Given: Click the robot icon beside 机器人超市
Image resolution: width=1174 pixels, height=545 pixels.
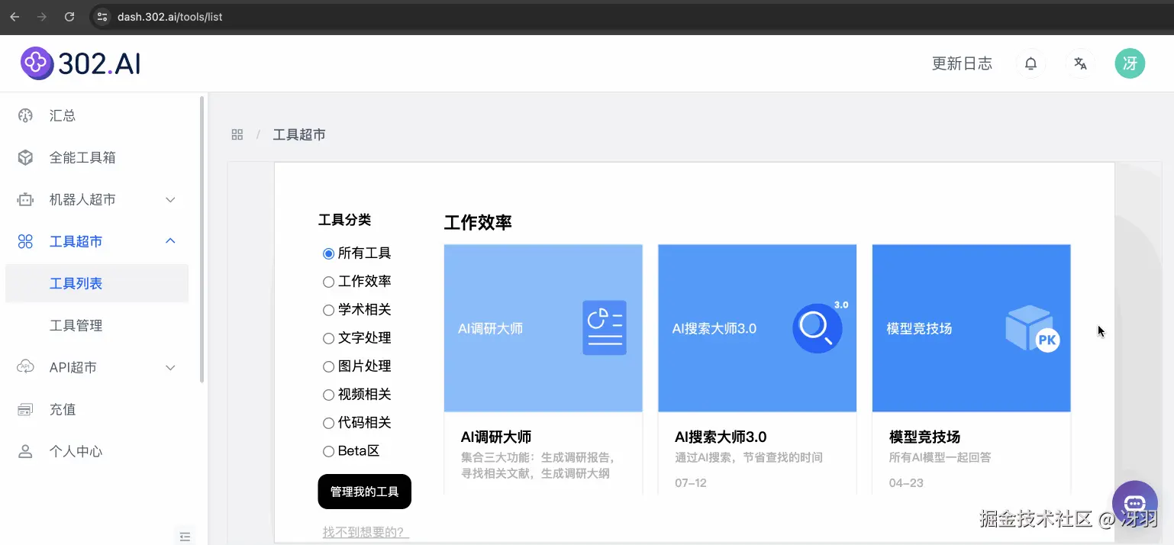Looking at the screenshot, I should (x=25, y=200).
